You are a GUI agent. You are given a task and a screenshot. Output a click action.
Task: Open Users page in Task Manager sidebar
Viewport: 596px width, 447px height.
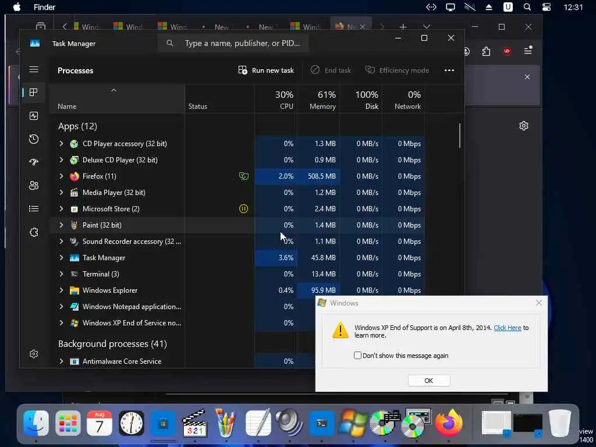pyautogui.click(x=34, y=185)
